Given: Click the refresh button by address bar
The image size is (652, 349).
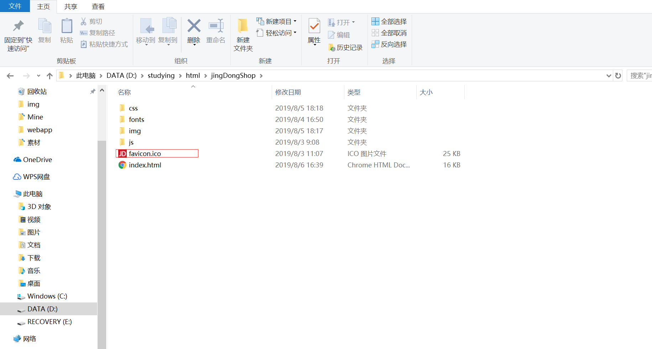Looking at the screenshot, I should coord(618,76).
